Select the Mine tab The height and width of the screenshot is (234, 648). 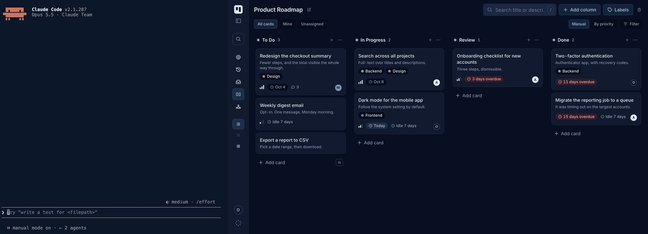287,24
